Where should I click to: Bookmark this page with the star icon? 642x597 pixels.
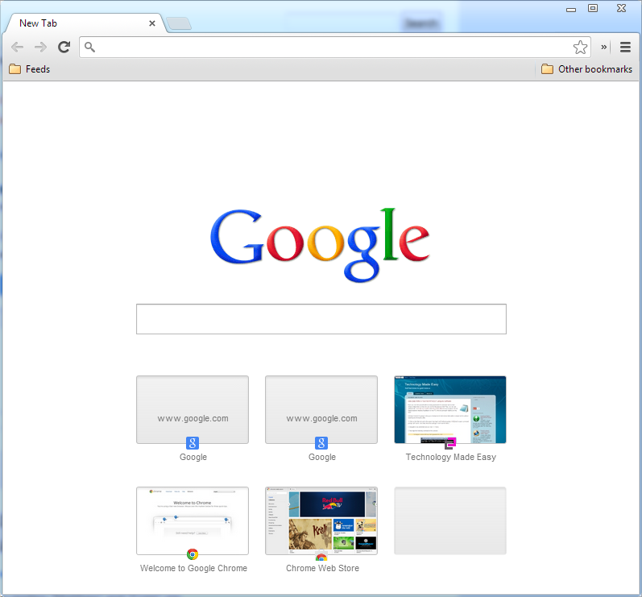click(580, 47)
